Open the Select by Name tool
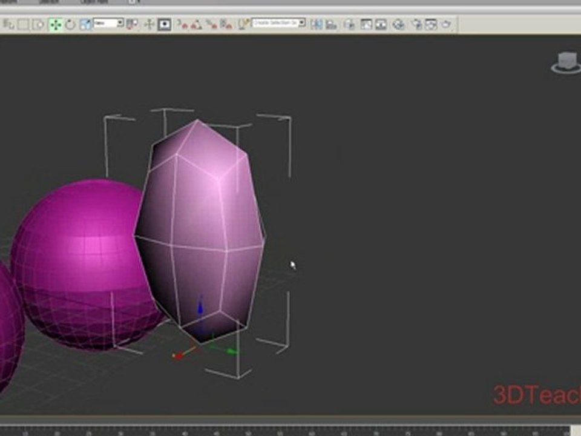 tap(8, 24)
